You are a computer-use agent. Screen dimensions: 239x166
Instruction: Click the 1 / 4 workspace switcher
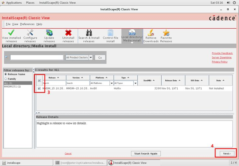233,163
